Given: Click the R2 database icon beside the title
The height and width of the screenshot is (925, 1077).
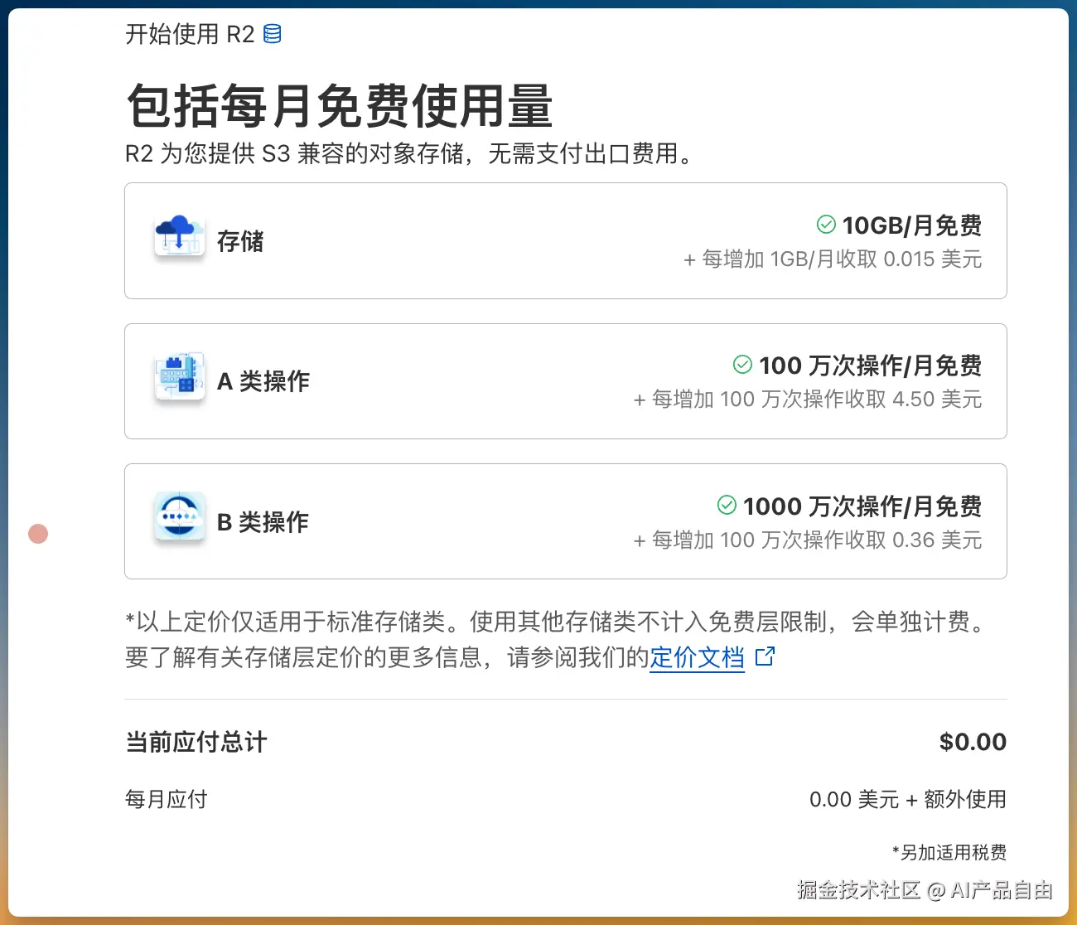Looking at the screenshot, I should (x=272, y=34).
